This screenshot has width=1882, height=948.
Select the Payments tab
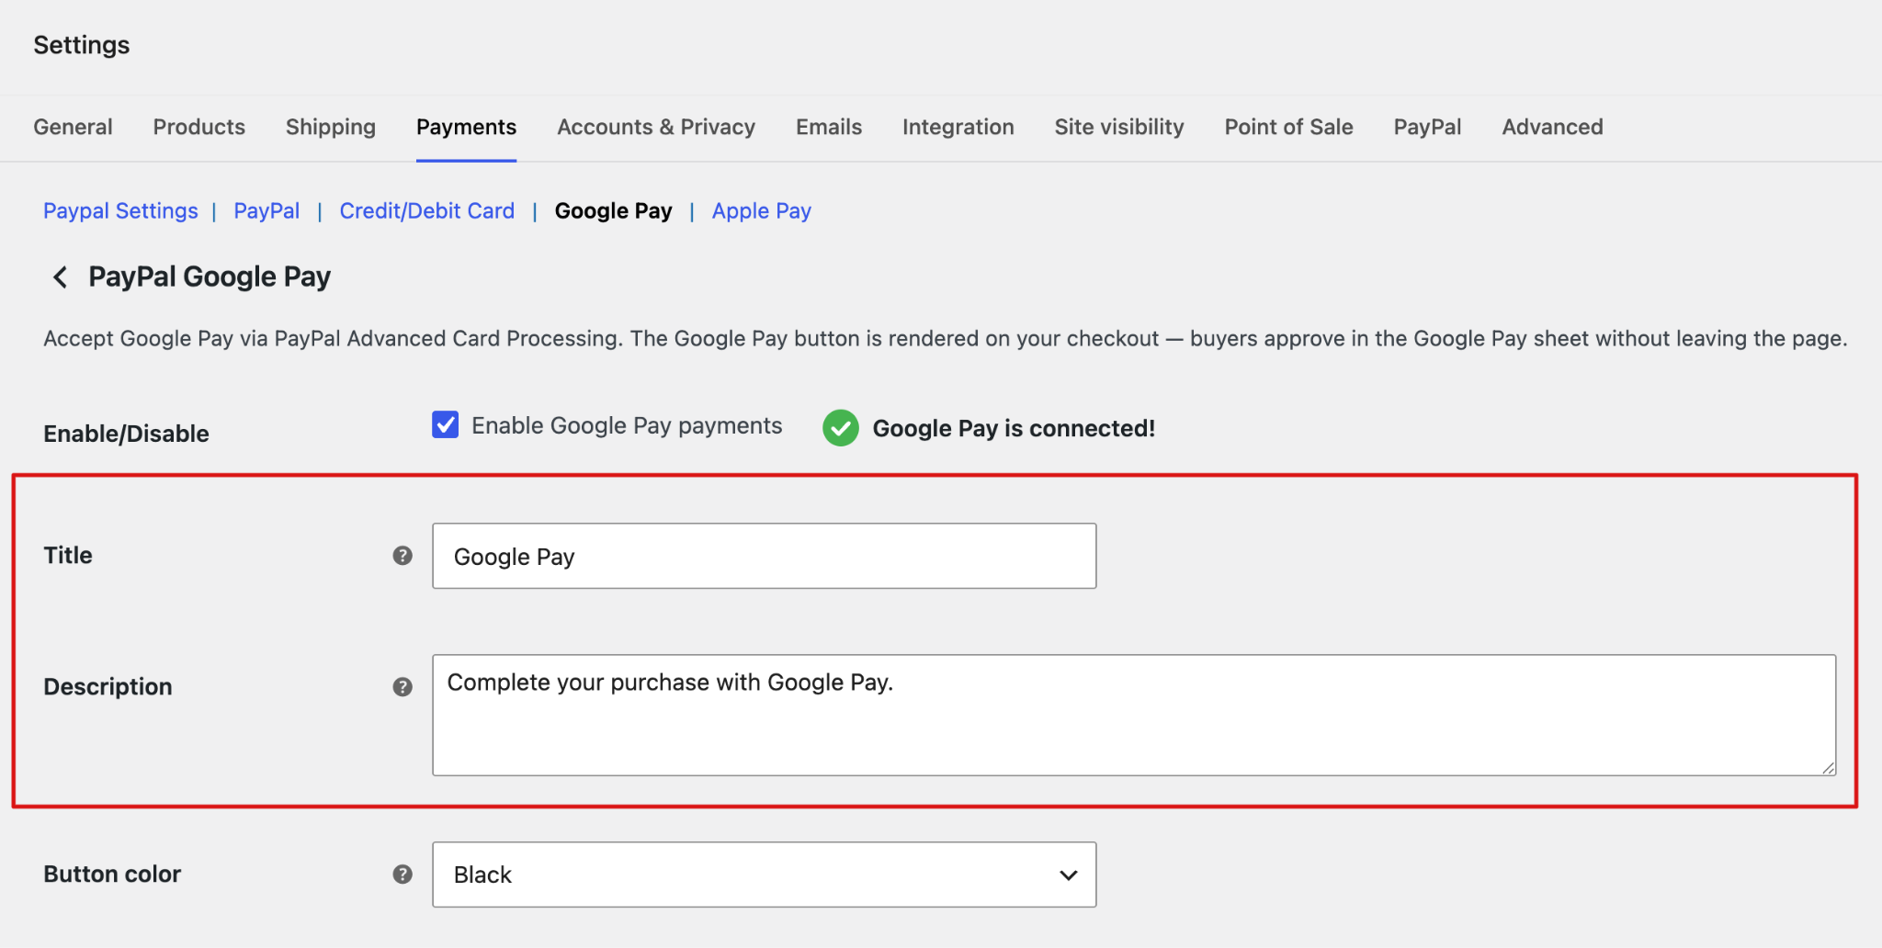[x=467, y=127]
